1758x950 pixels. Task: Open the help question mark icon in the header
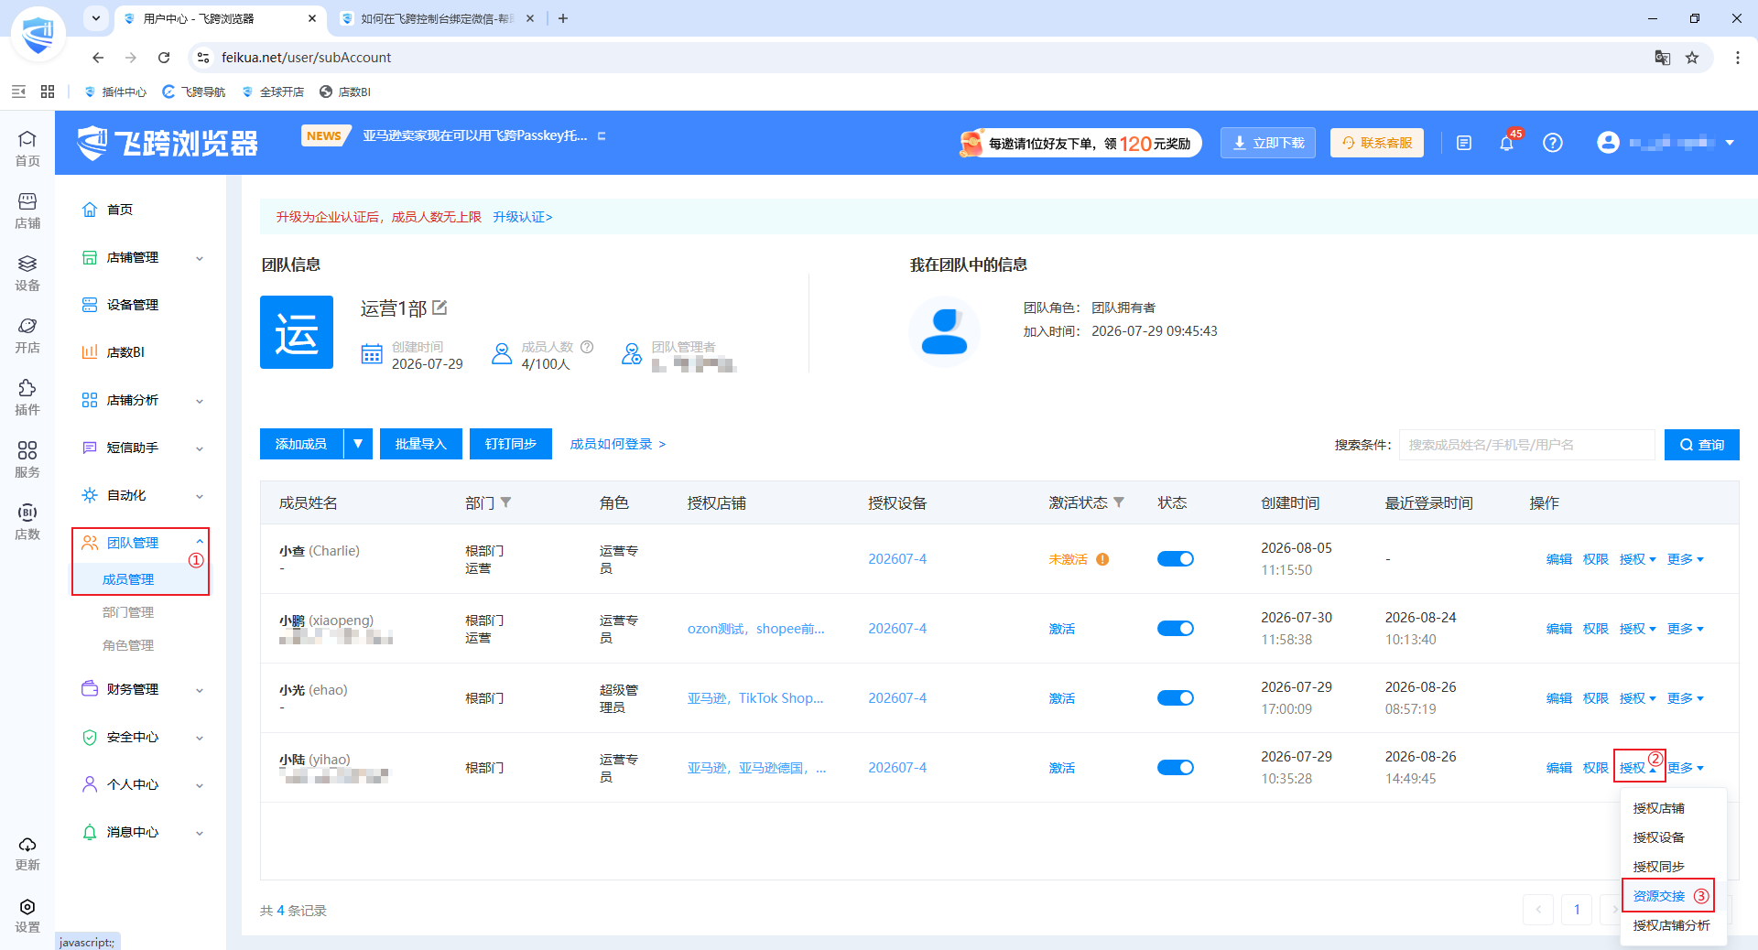point(1552,143)
